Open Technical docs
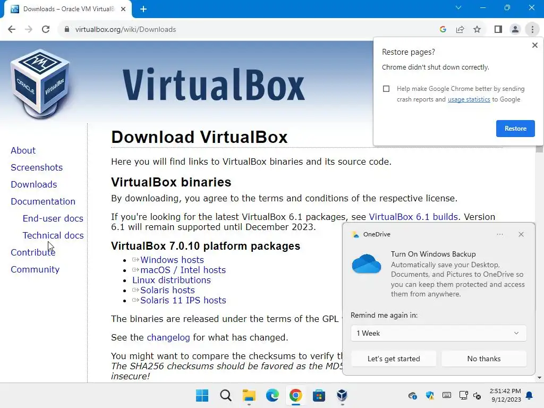 53,235
